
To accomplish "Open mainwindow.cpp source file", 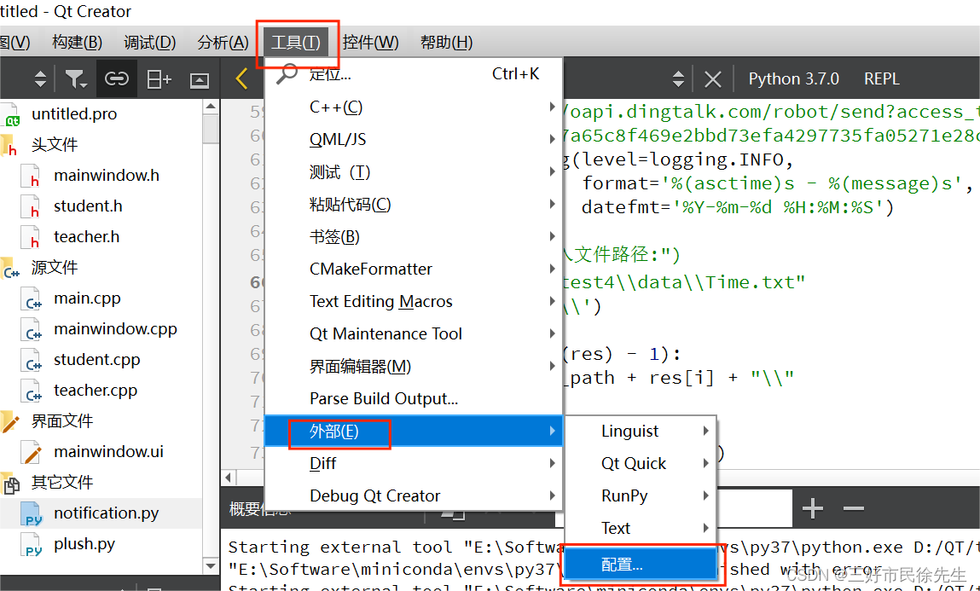I will (116, 329).
